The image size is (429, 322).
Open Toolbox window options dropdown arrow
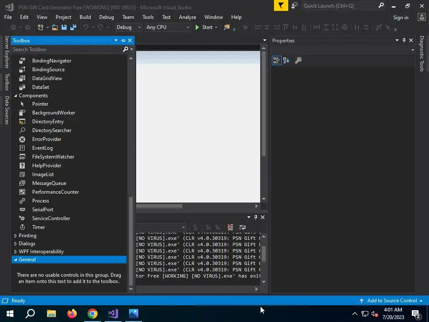point(116,40)
